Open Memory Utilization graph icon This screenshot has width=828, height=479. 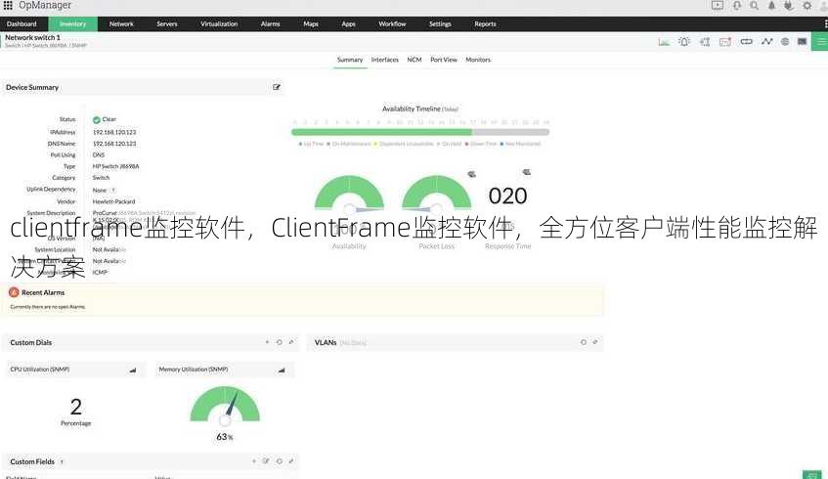pyautogui.click(x=282, y=370)
